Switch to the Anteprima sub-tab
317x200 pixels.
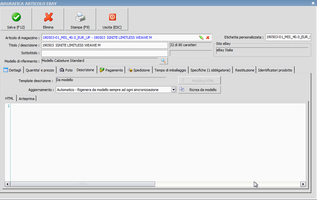[27, 99]
